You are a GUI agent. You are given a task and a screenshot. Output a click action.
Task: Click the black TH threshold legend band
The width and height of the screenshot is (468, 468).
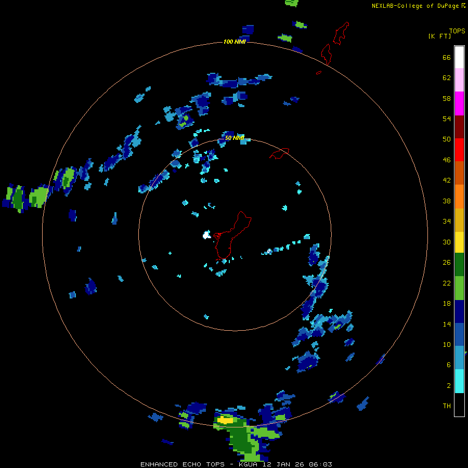(x=459, y=405)
